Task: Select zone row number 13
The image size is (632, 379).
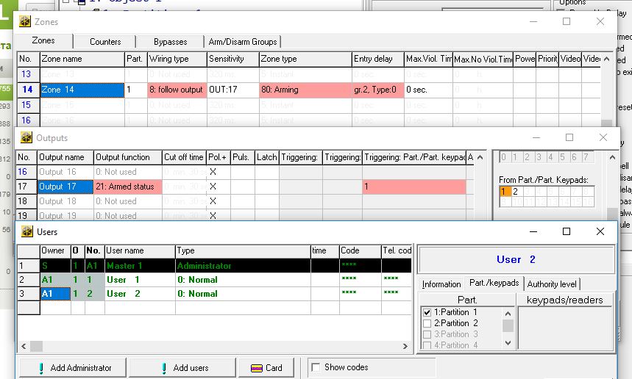Action: tap(26, 74)
